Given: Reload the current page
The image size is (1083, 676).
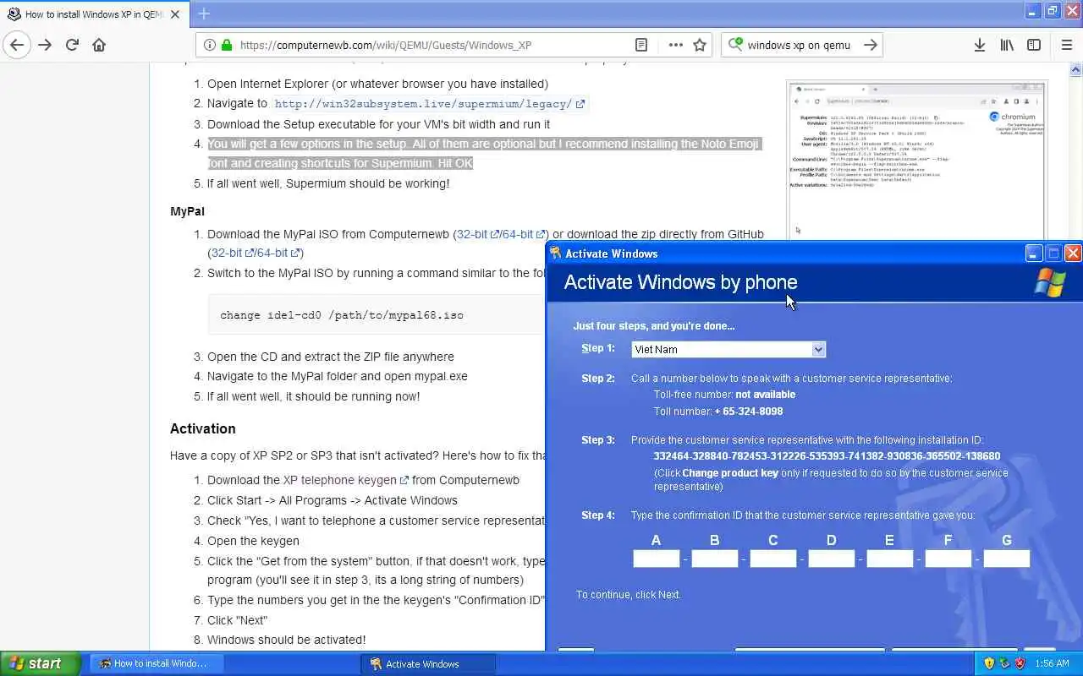Looking at the screenshot, I should [x=72, y=45].
